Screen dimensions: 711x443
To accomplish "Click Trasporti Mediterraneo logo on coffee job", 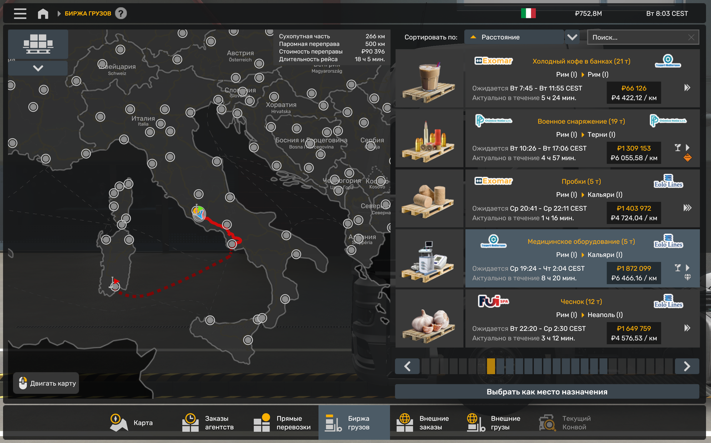I will pos(668,61).
